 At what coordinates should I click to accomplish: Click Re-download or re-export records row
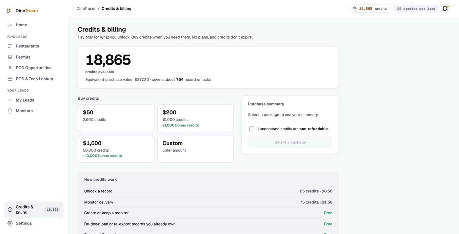click(208, 224)
